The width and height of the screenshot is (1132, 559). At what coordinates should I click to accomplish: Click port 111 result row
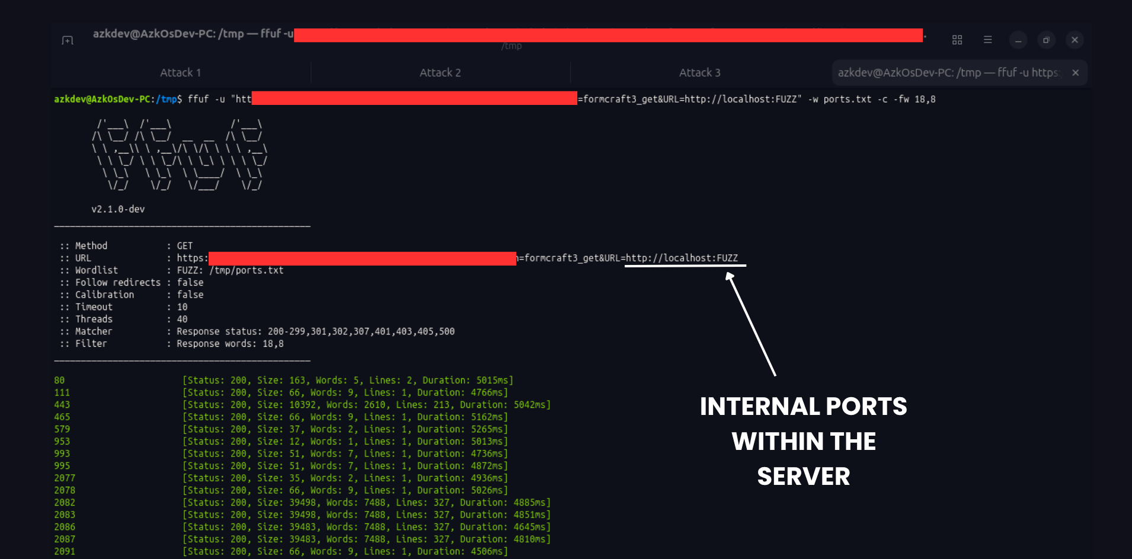tap(281, 392)
